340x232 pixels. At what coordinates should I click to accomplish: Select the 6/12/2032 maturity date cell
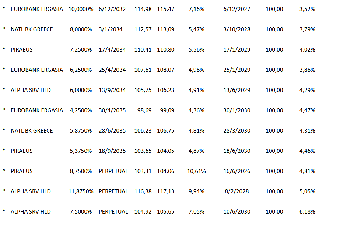[112, 9]
